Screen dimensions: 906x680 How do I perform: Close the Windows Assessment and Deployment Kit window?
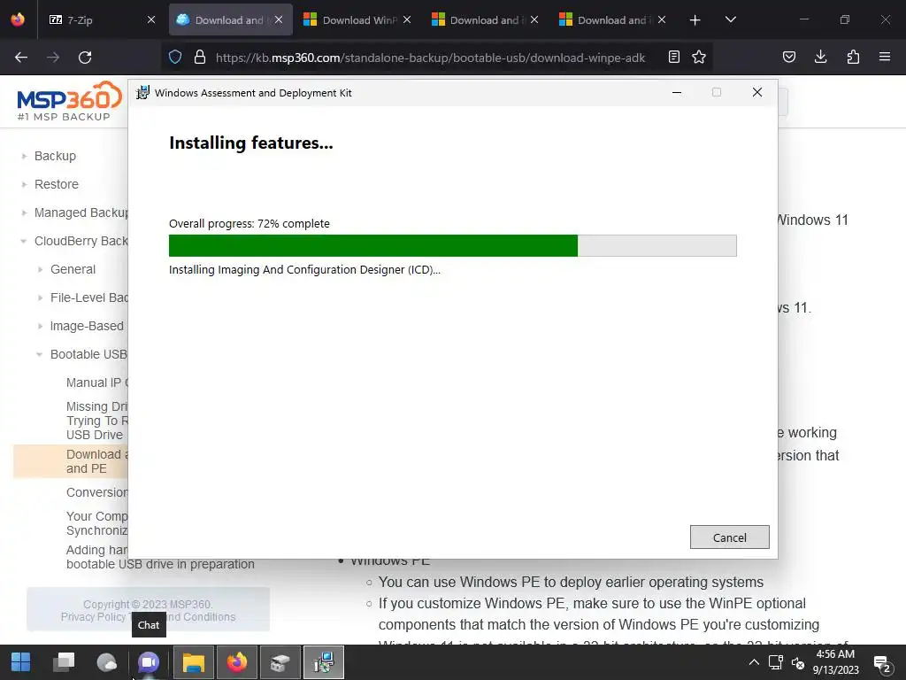[757, 92]
